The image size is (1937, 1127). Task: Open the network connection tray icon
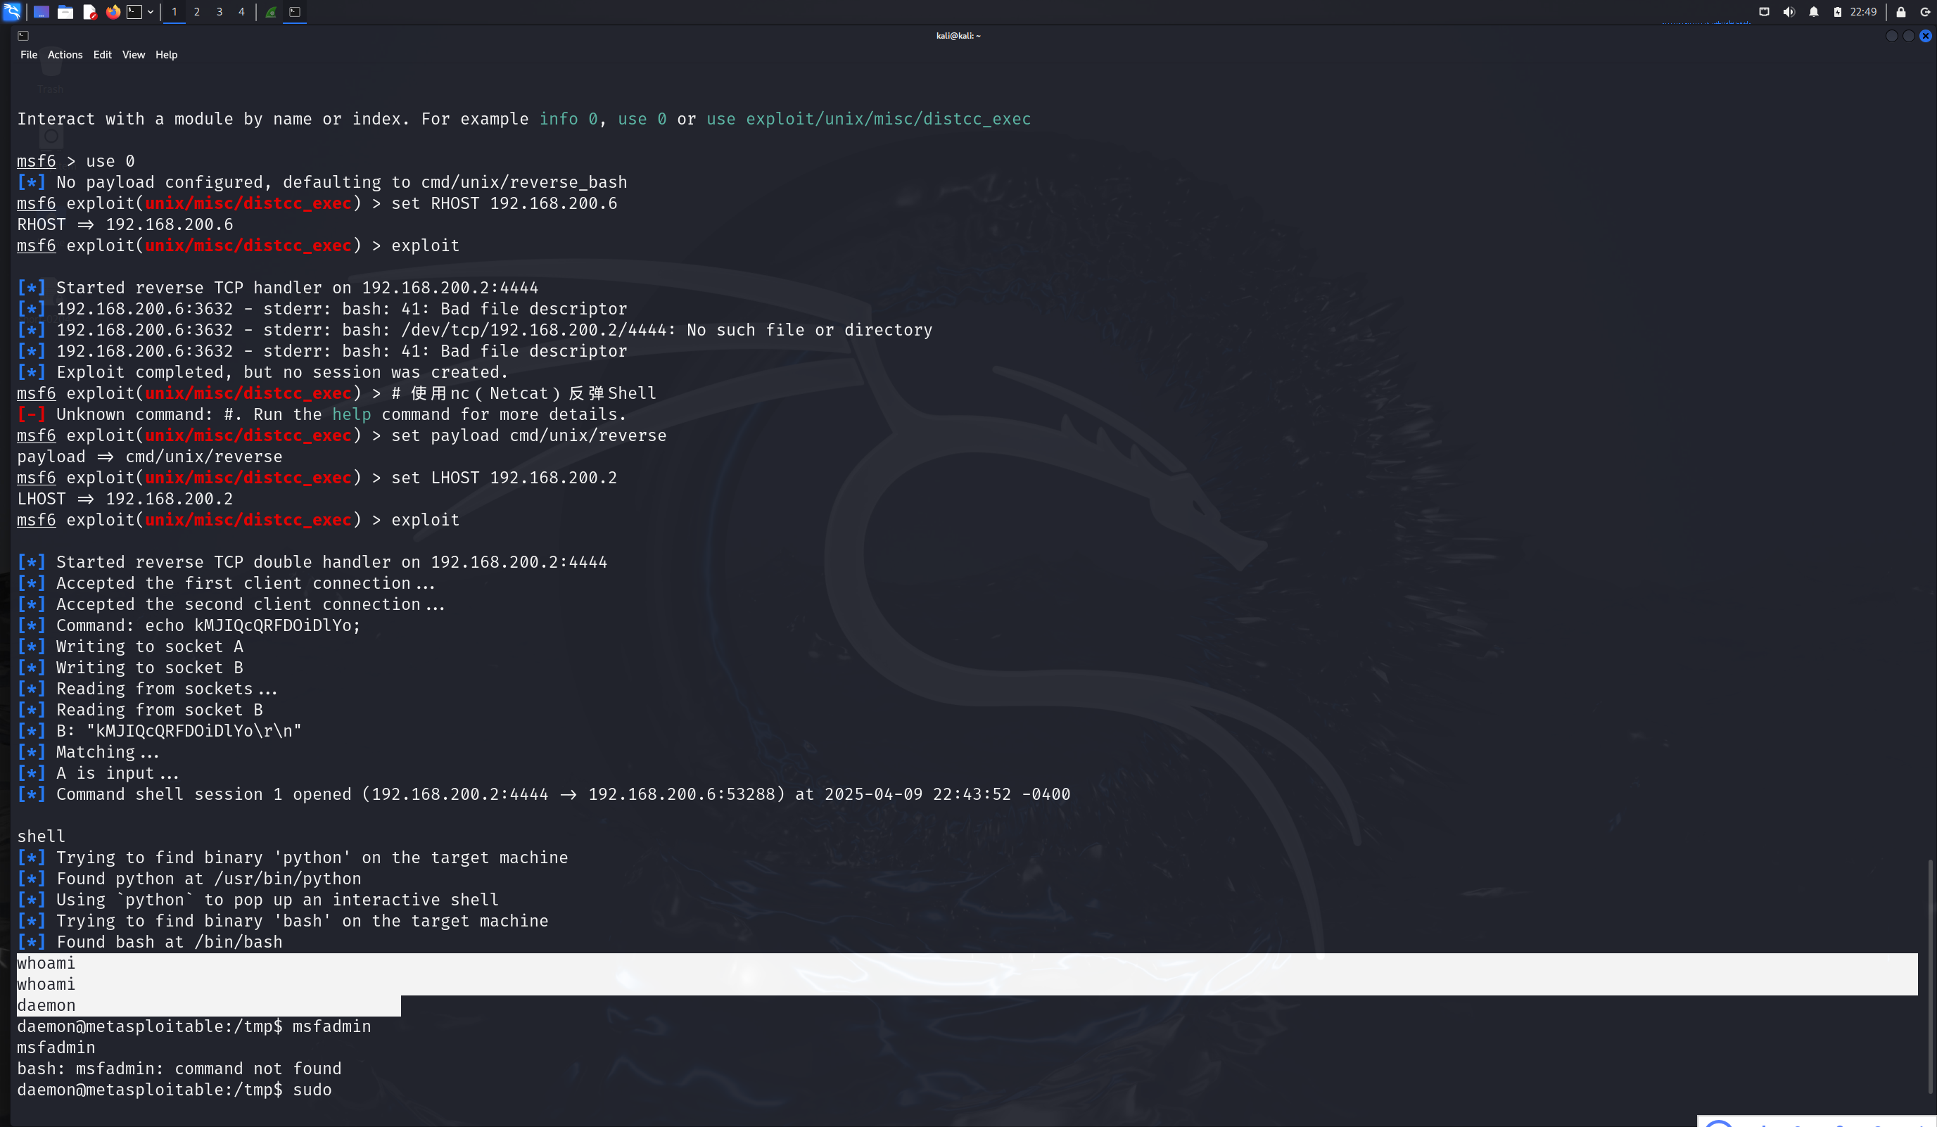pyautogui.click(x=1764, y=11)
